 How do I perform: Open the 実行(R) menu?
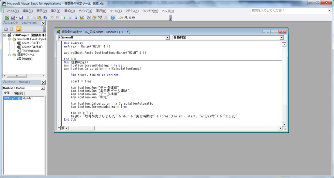click(101, 11)
